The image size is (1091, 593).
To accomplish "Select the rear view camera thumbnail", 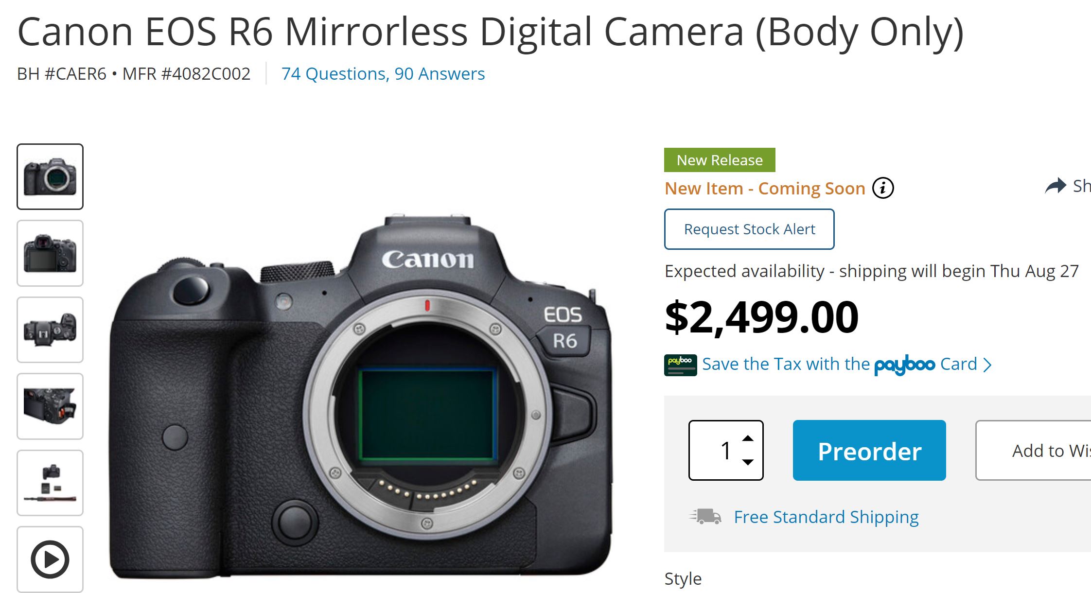I will [x=50, y=253].
